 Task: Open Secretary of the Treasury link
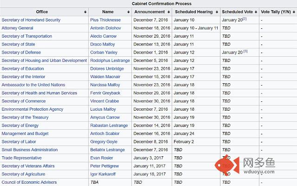25,118
